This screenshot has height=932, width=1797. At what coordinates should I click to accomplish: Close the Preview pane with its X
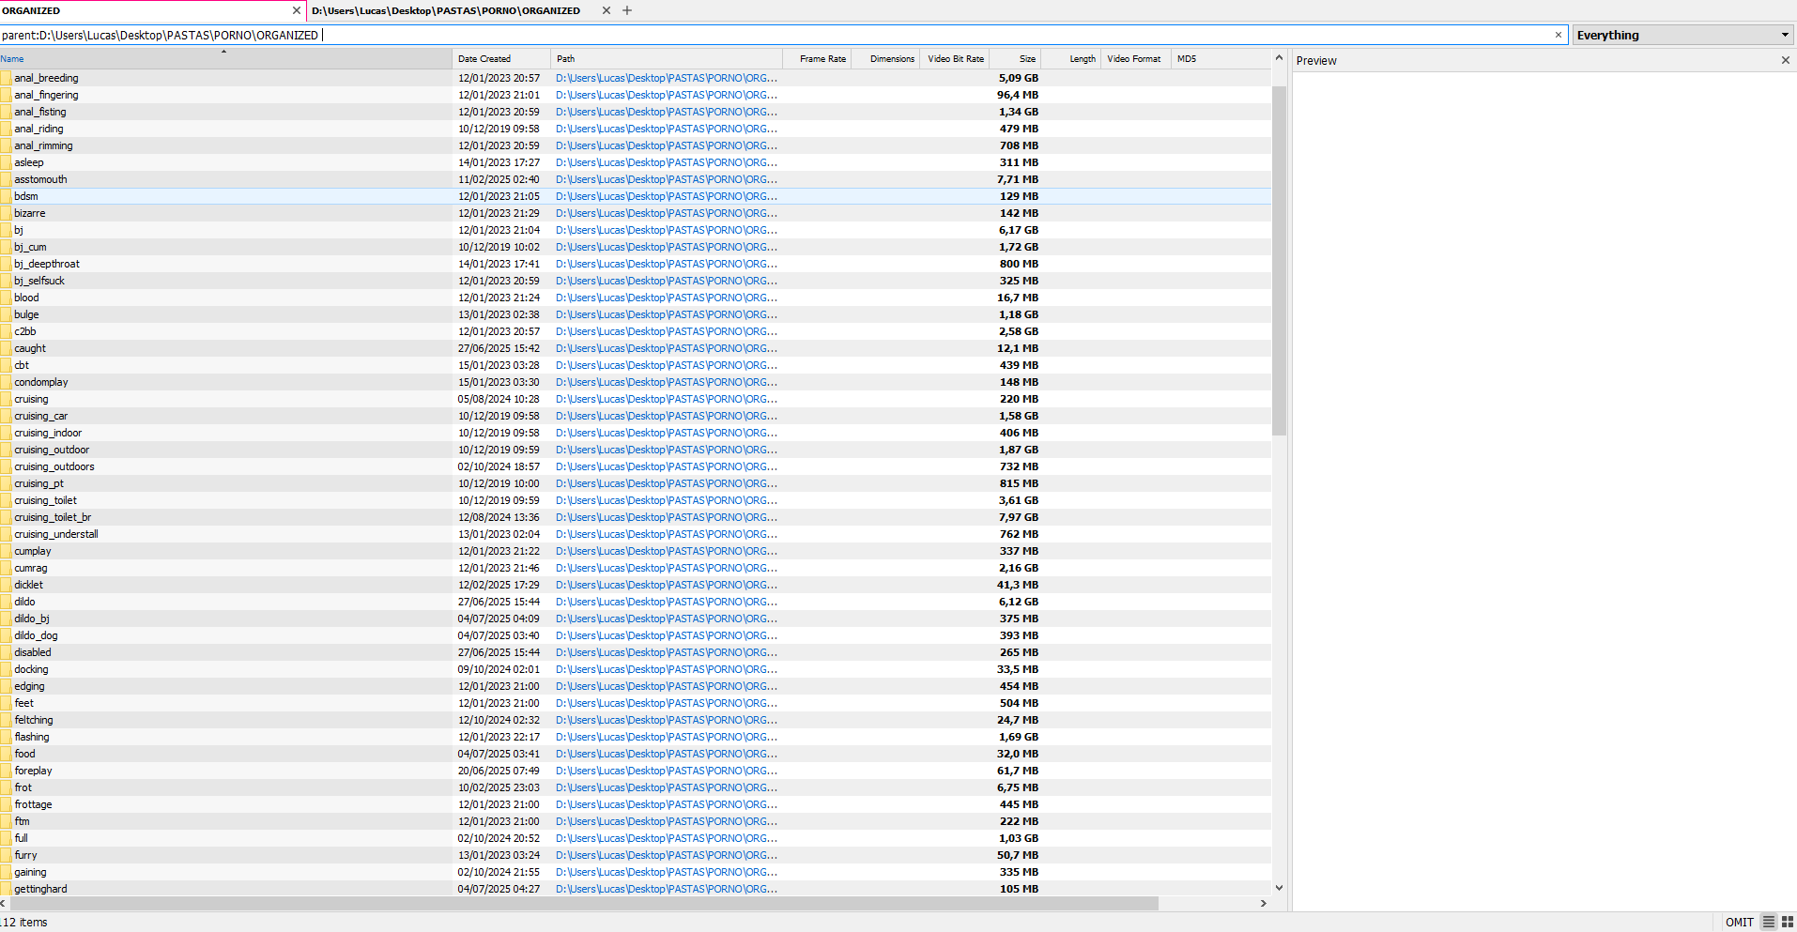tap(1785, 60)
